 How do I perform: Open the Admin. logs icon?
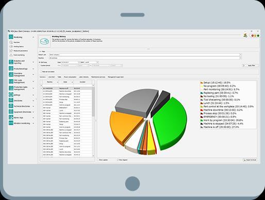(11, 117)
